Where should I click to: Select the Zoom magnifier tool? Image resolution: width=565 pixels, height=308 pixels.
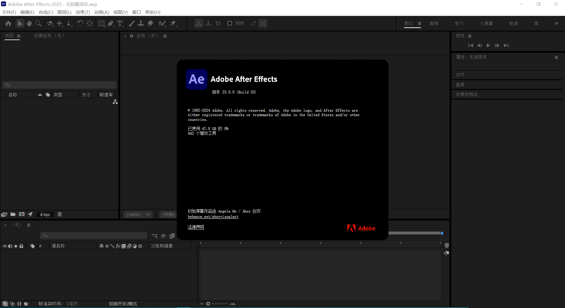coord(38,23)
